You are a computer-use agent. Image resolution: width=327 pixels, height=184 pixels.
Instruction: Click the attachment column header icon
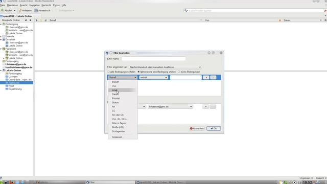(45, 20)
